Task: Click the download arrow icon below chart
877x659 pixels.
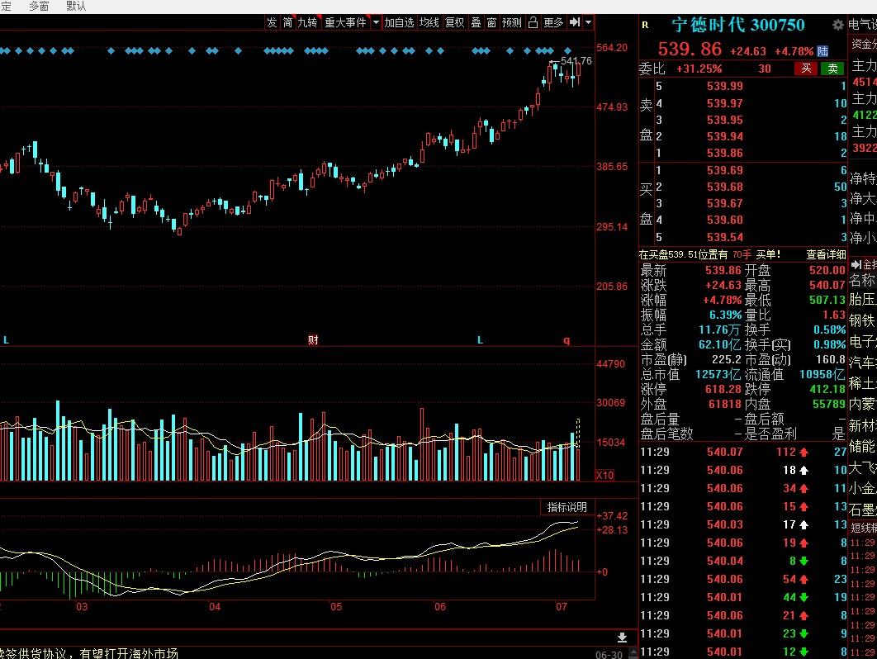Action: point(622,638)
